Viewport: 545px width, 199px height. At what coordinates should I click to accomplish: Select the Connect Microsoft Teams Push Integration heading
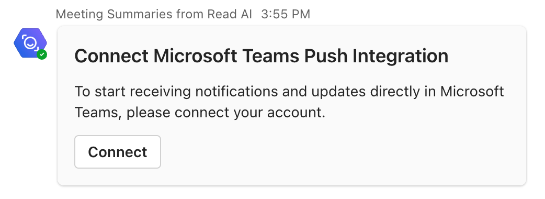261,56
